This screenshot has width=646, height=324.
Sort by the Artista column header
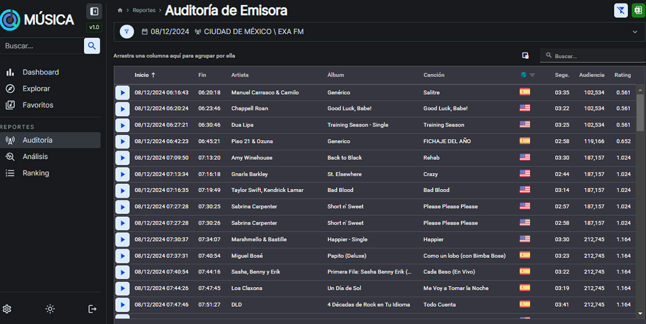(240, 75)
